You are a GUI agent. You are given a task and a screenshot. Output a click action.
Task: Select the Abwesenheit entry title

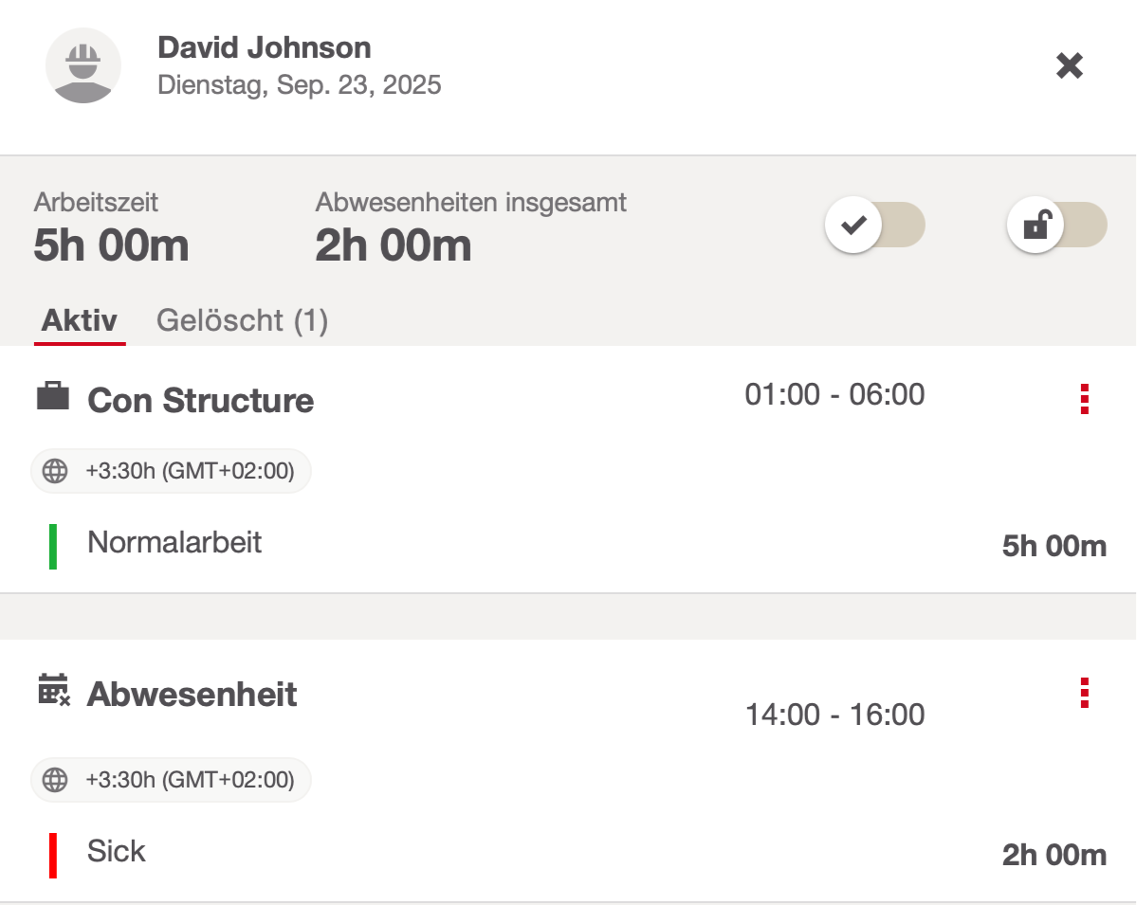tap(192, 695)
